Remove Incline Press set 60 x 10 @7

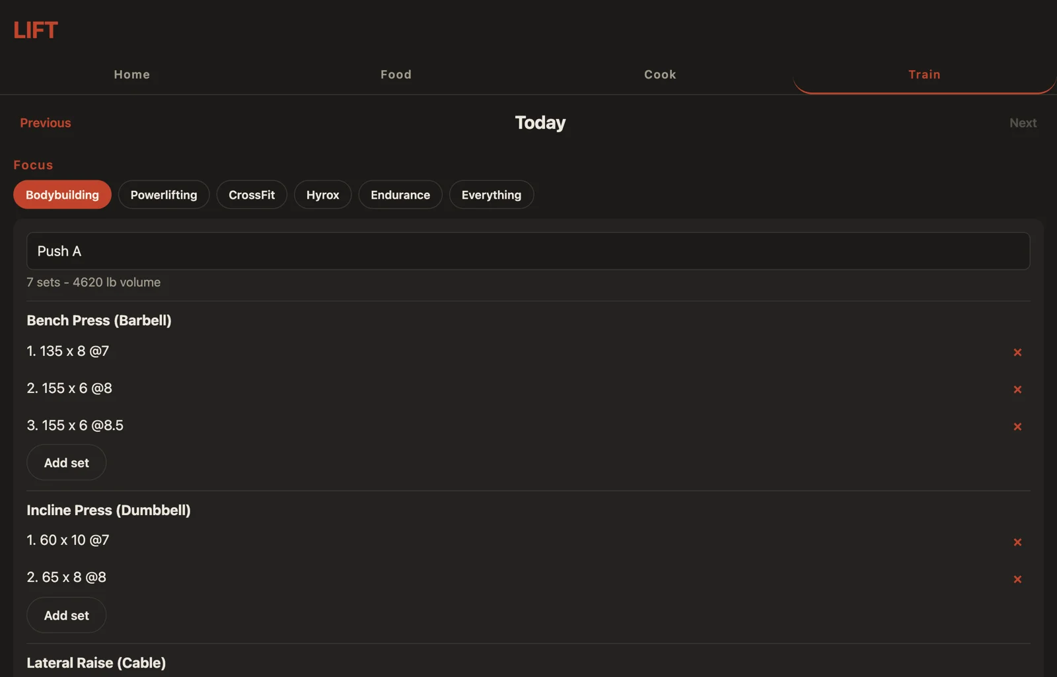pos(1017,542)
